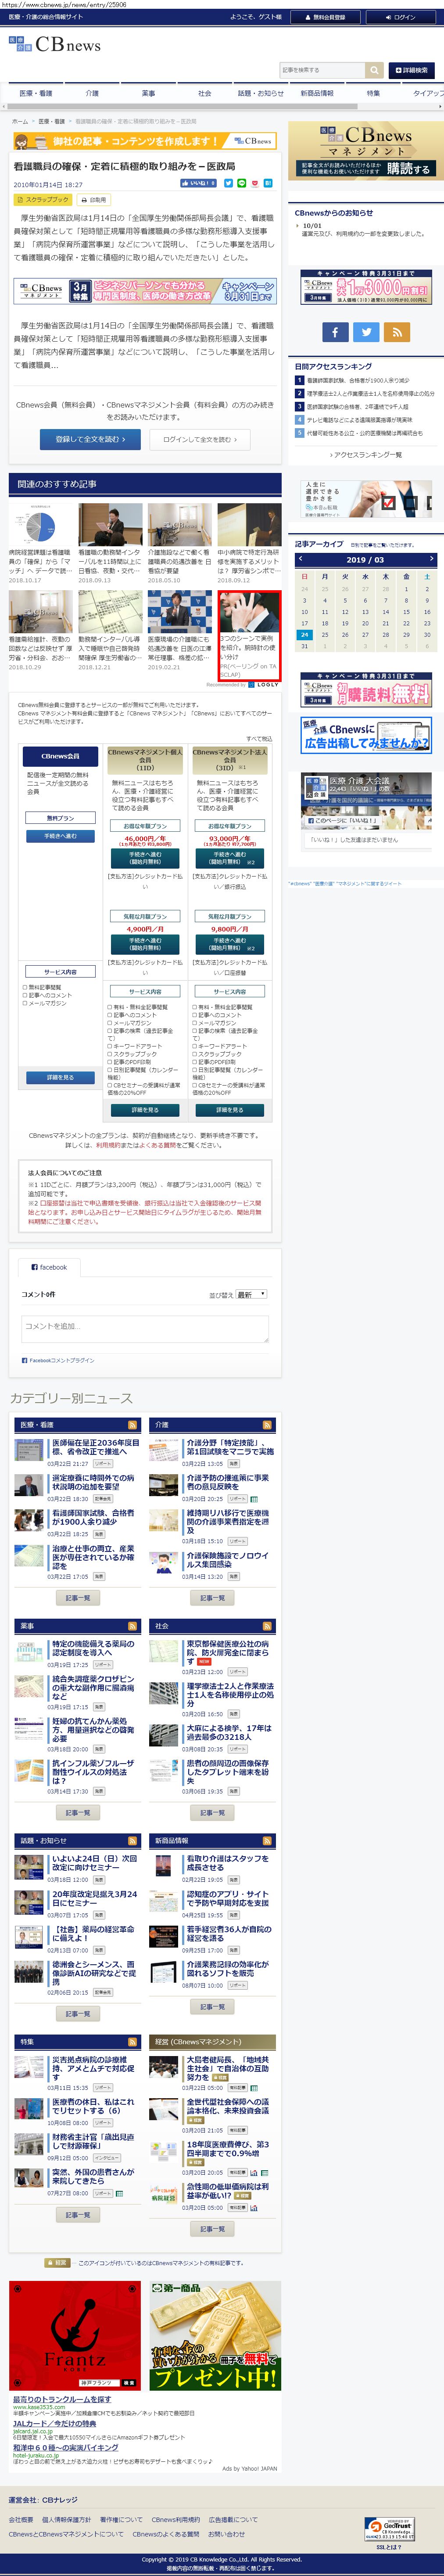The height and width of the screenshot is (2576, 444).
Task: Open Facebookコメントプラグイン link icon
Action: point(24,1360)
